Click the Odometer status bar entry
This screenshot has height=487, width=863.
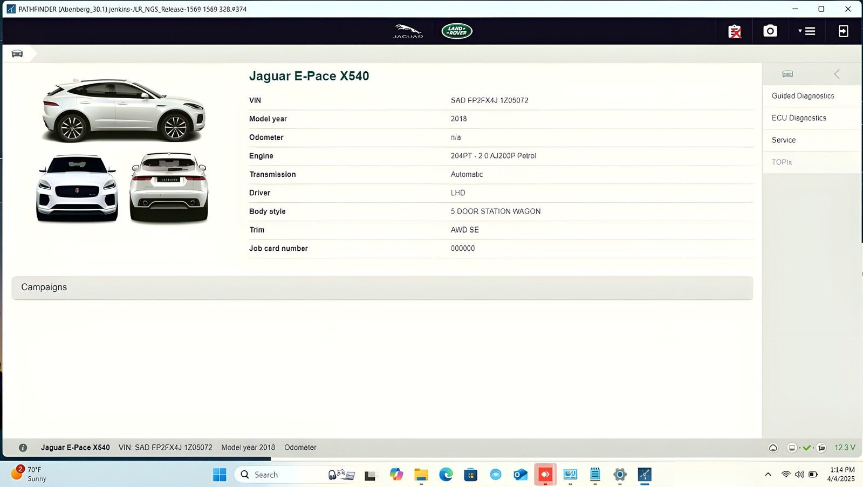300,448
